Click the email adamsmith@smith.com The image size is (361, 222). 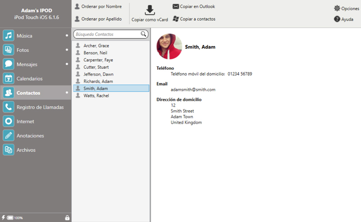pyautogui.click(x=193, y=90)
